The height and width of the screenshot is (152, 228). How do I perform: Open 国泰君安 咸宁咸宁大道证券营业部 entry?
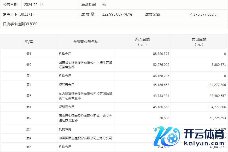click(85, 118)
